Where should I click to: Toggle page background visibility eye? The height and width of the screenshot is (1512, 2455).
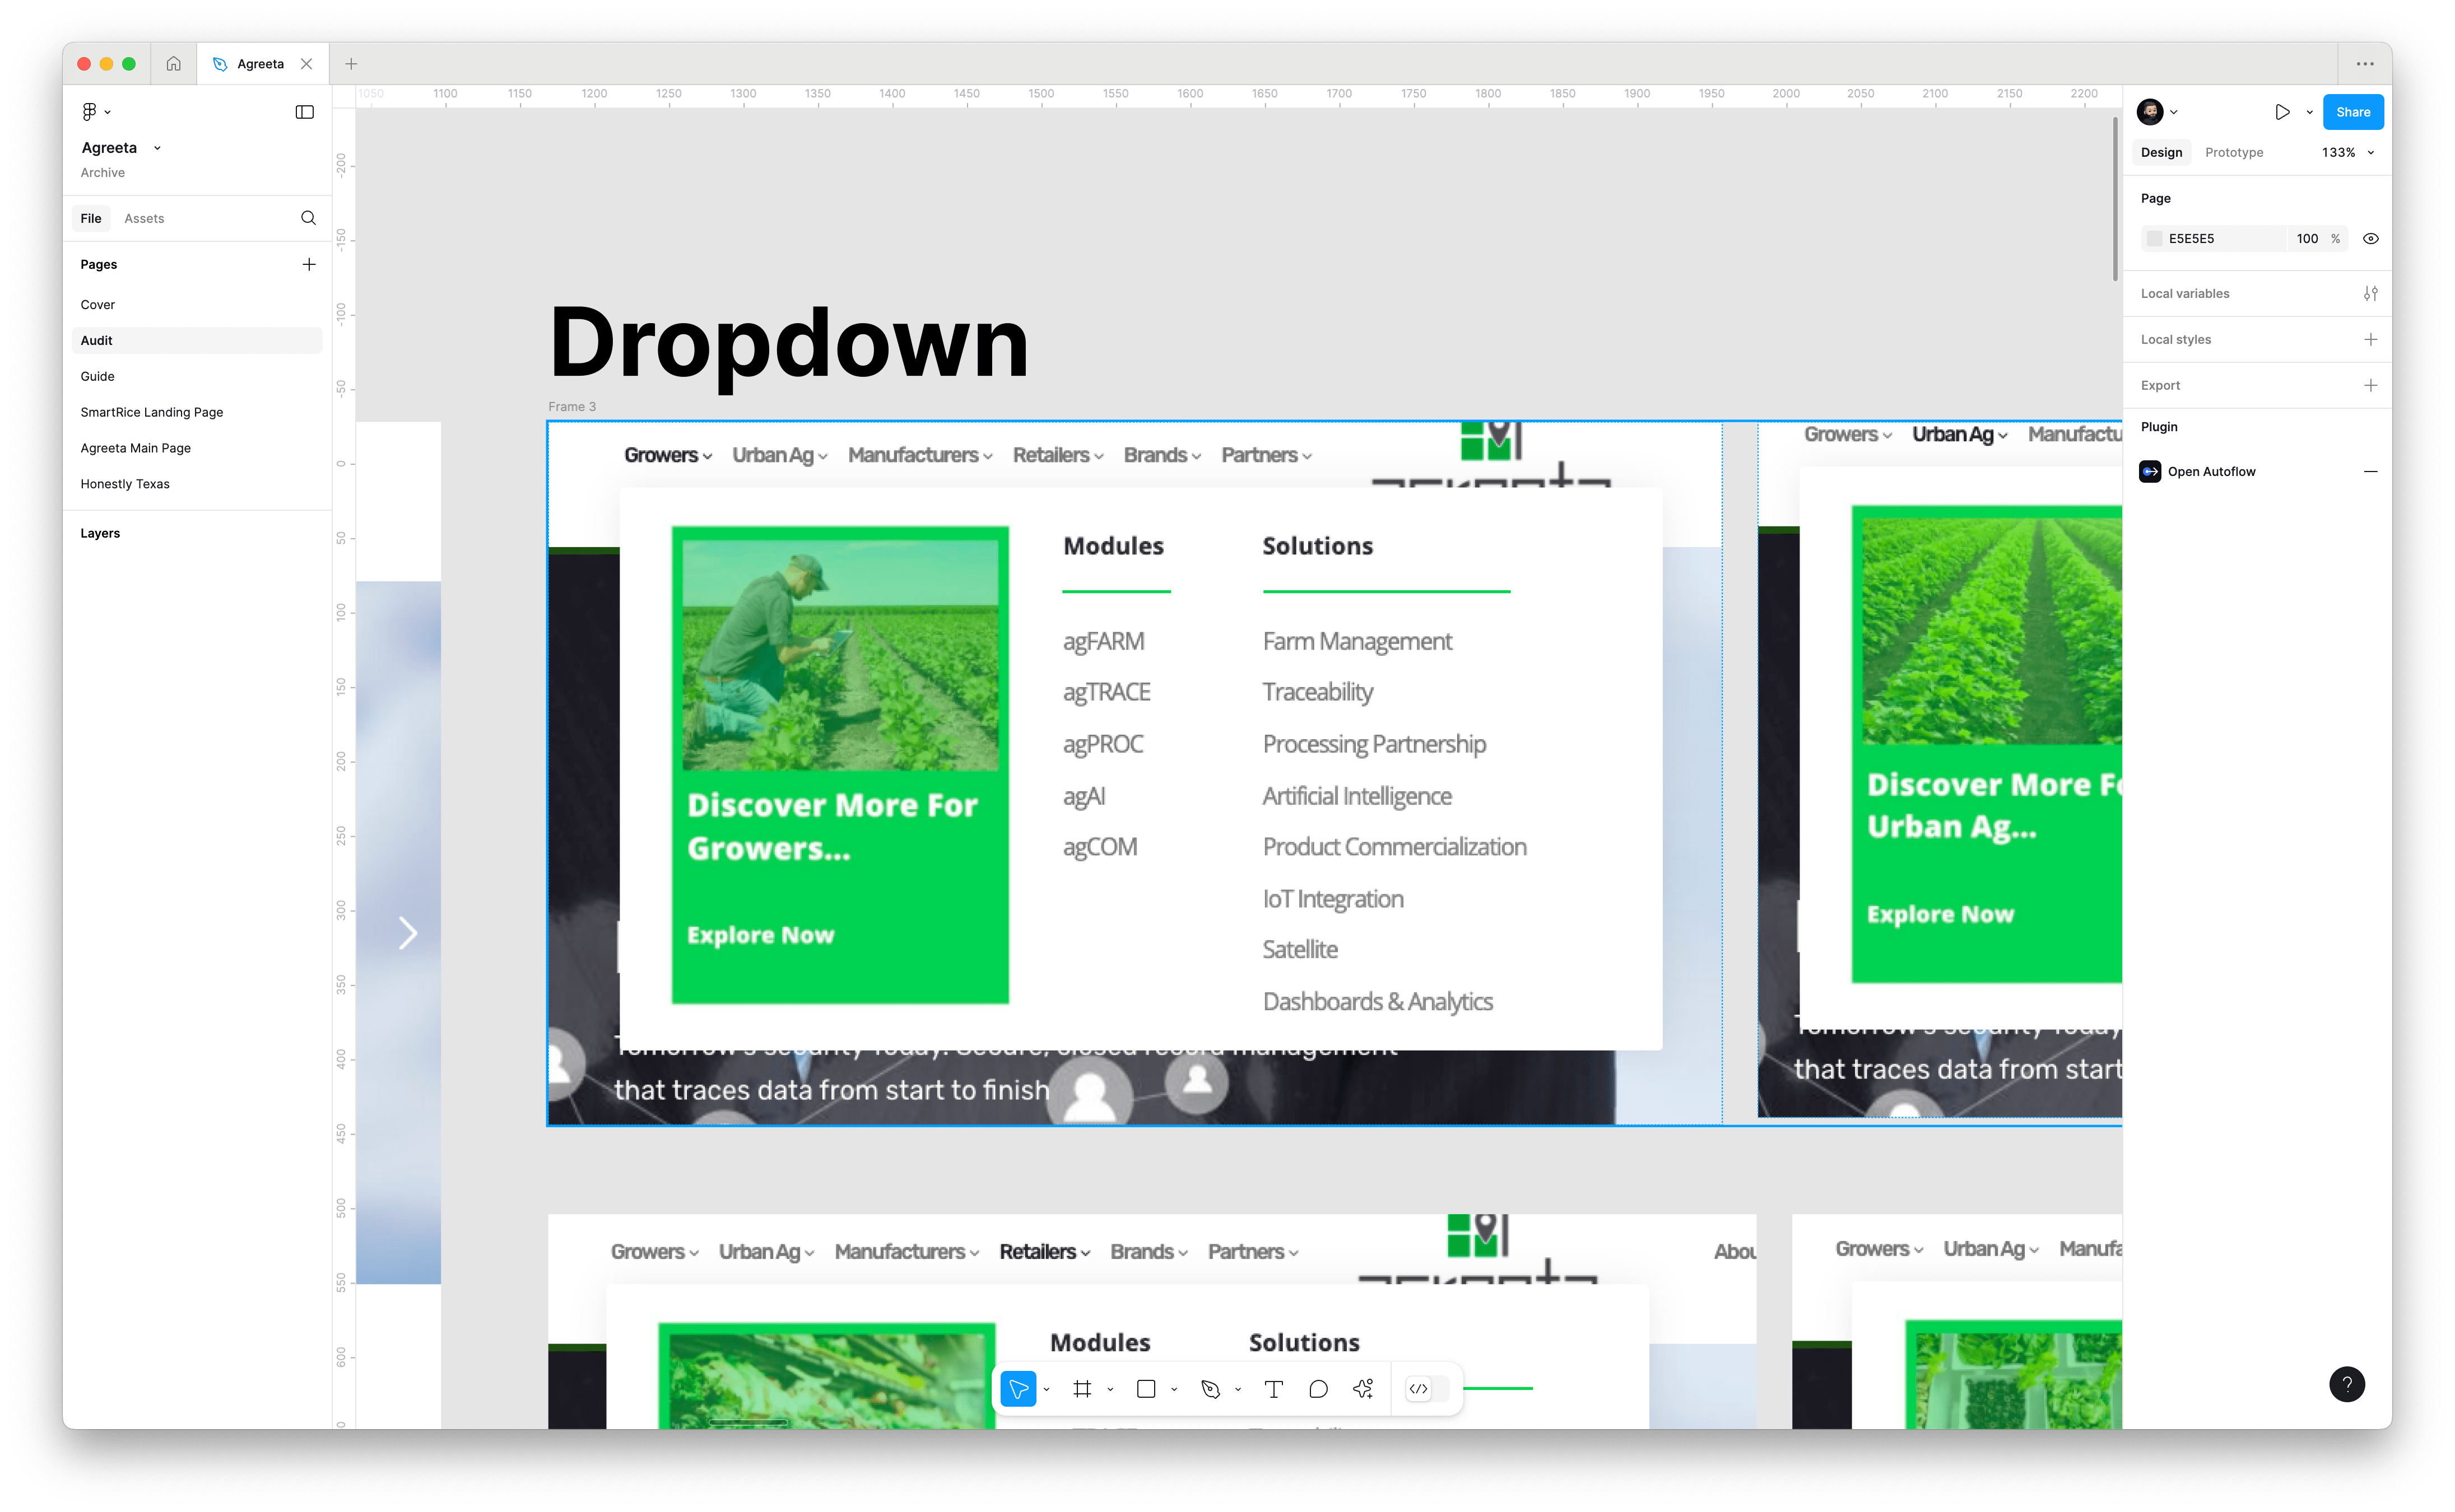coord(2370,238)
